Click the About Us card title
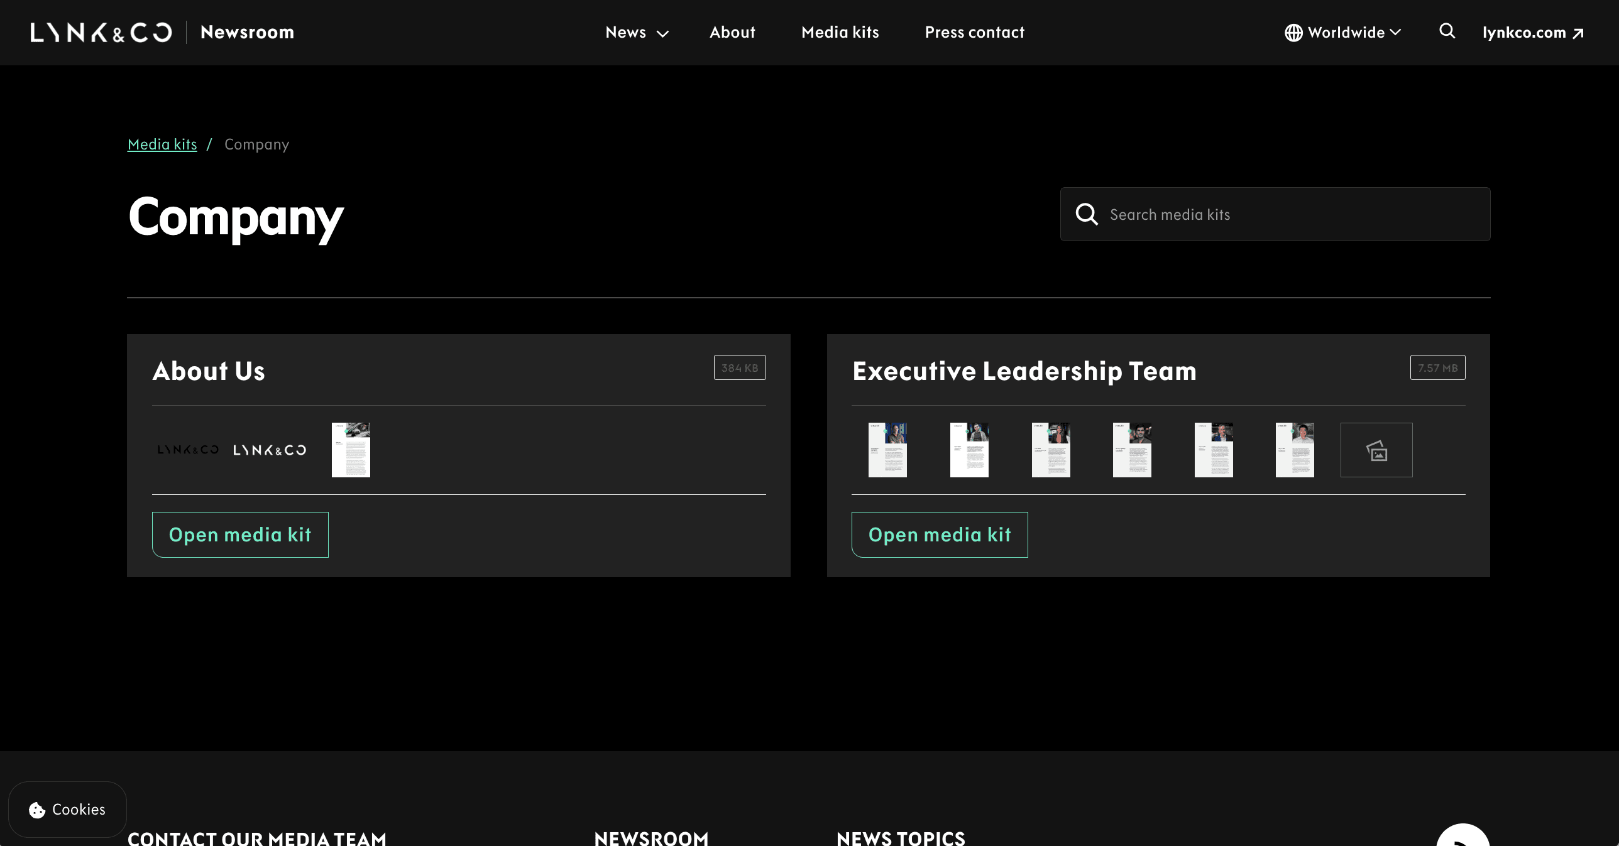1619x846 pixels. click(209, 371)
